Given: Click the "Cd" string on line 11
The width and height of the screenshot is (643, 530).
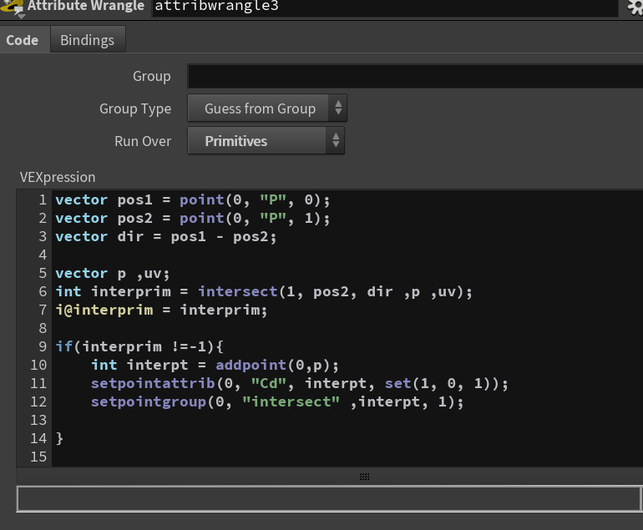Looking at the screenshot, I should click(x=269, y=384).
